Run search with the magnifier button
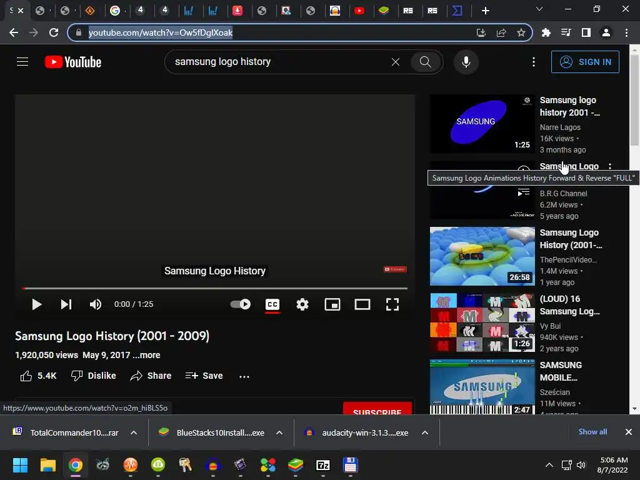Screen dimensions: 640x480 pos(425,62)
